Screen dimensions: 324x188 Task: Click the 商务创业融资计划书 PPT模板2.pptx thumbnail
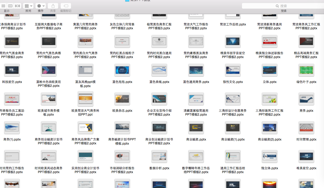[49, 128]
